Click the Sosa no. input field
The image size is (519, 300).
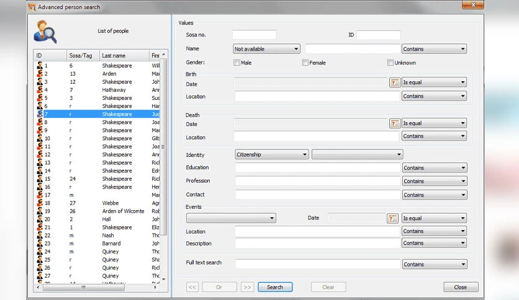click(x=254, y=35)
